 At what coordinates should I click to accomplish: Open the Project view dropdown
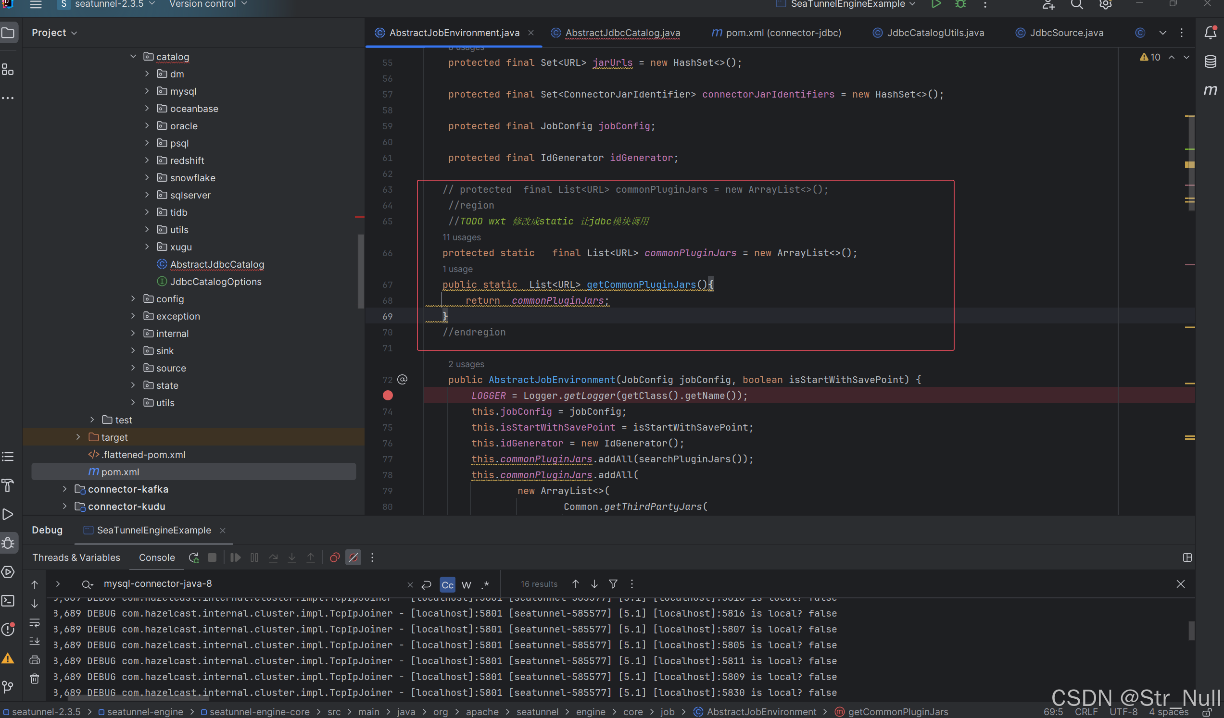coord(54,33)
